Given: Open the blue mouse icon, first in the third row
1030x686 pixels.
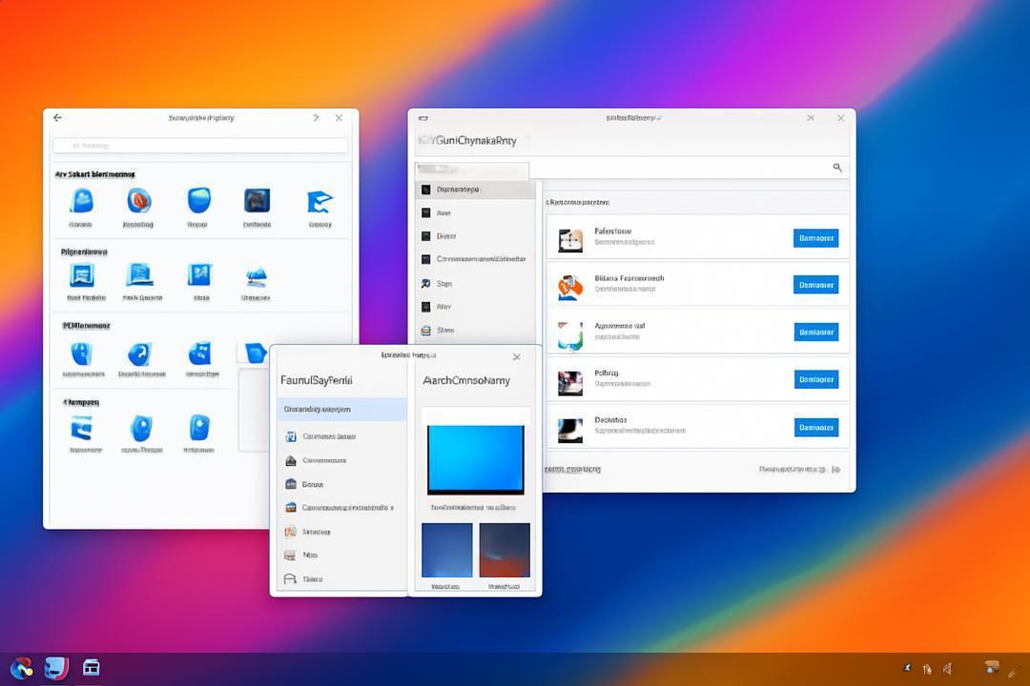Looking at the screenshot, I should point(81,354).
